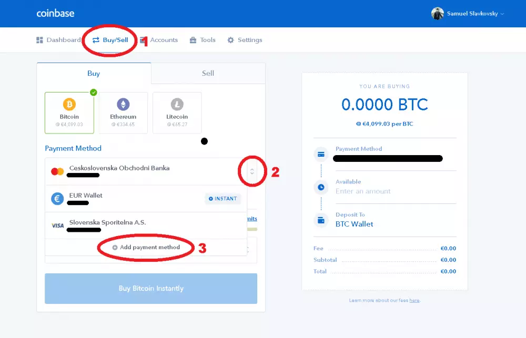Switch to the Sell tab
The image size is (526, 338).
tap(207, 73)
